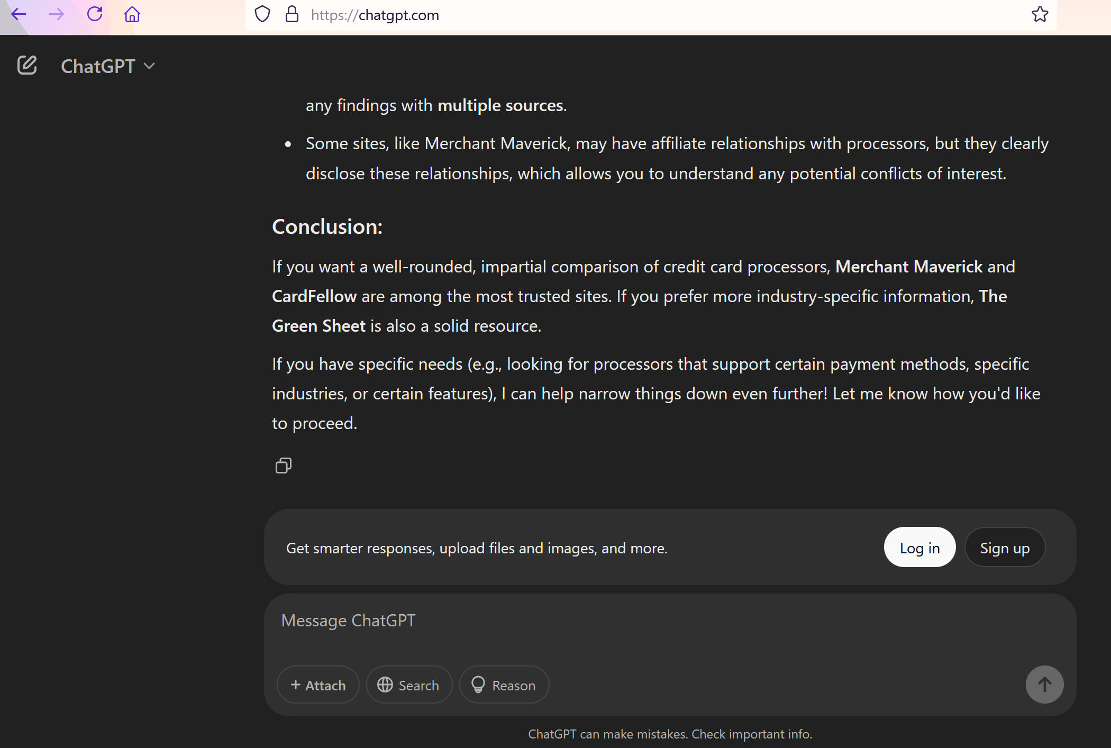The width and height of the screenshot is (1111, 748).
Task: Toggle the Reason mode option
Action: (x=504, y=685)
